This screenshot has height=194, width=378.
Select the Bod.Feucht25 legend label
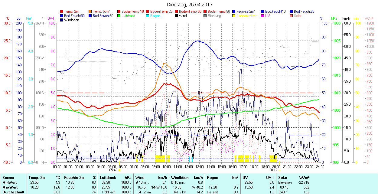[x=304, y=12]
